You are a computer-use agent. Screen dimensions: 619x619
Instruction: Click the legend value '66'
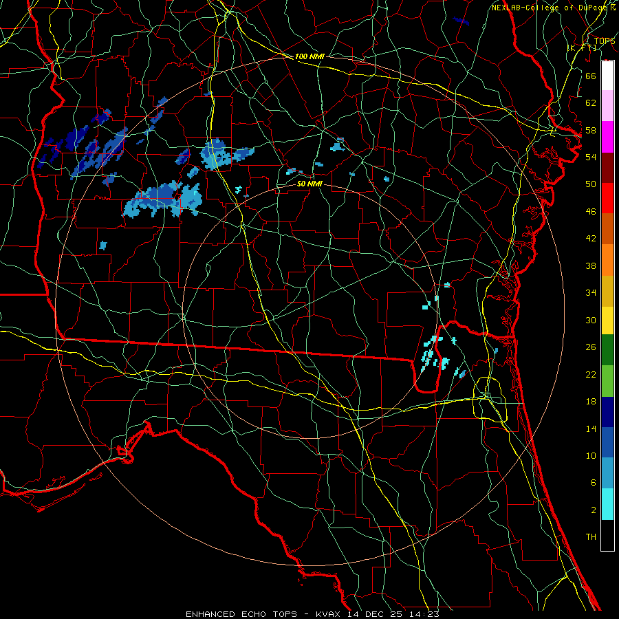point(591,76)
